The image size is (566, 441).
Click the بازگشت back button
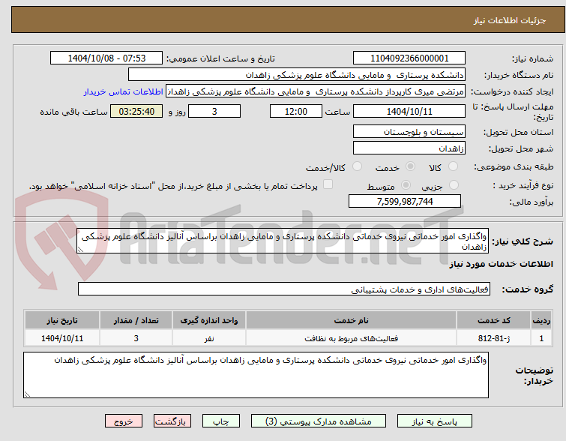[x=172, y=421]
